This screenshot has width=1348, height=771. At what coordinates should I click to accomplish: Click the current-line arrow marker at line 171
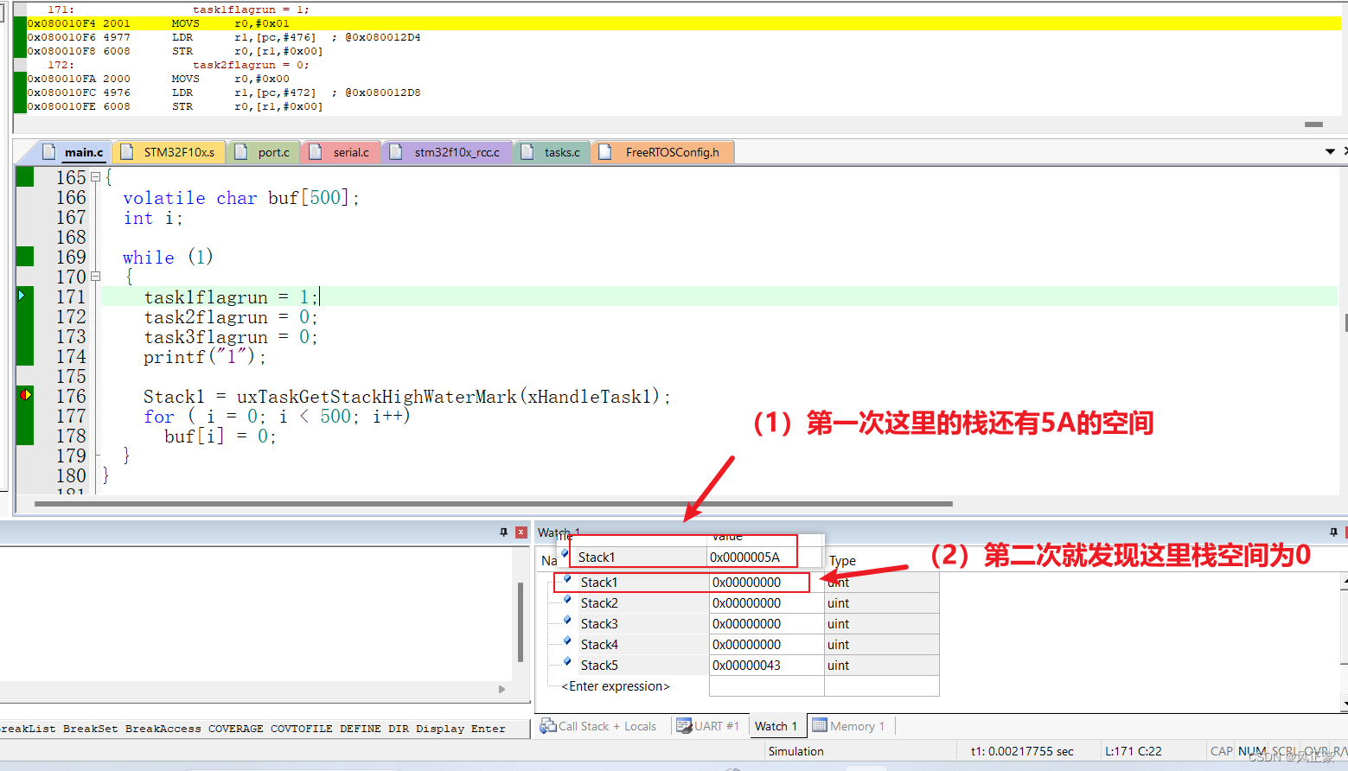click(x=22, y=296)
